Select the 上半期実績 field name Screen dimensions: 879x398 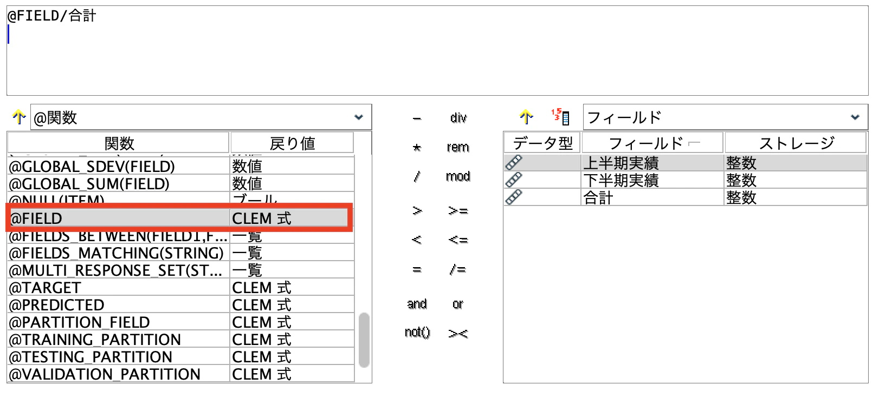[621, 163]
